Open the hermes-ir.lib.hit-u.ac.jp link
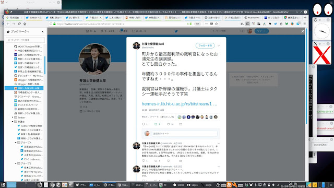This screenshot has width=334, height=188. tap(180, 104)
